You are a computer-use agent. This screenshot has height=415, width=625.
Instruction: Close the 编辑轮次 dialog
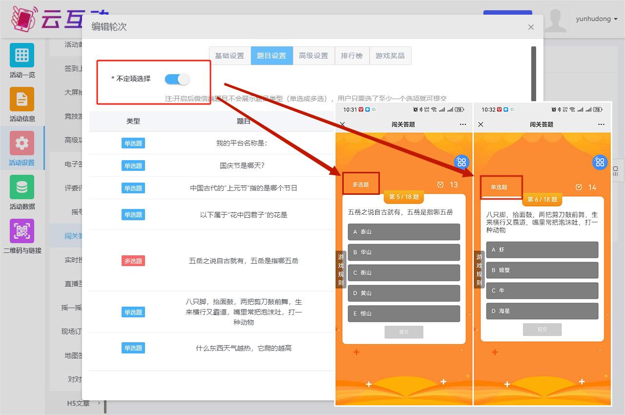coord(531,27)
